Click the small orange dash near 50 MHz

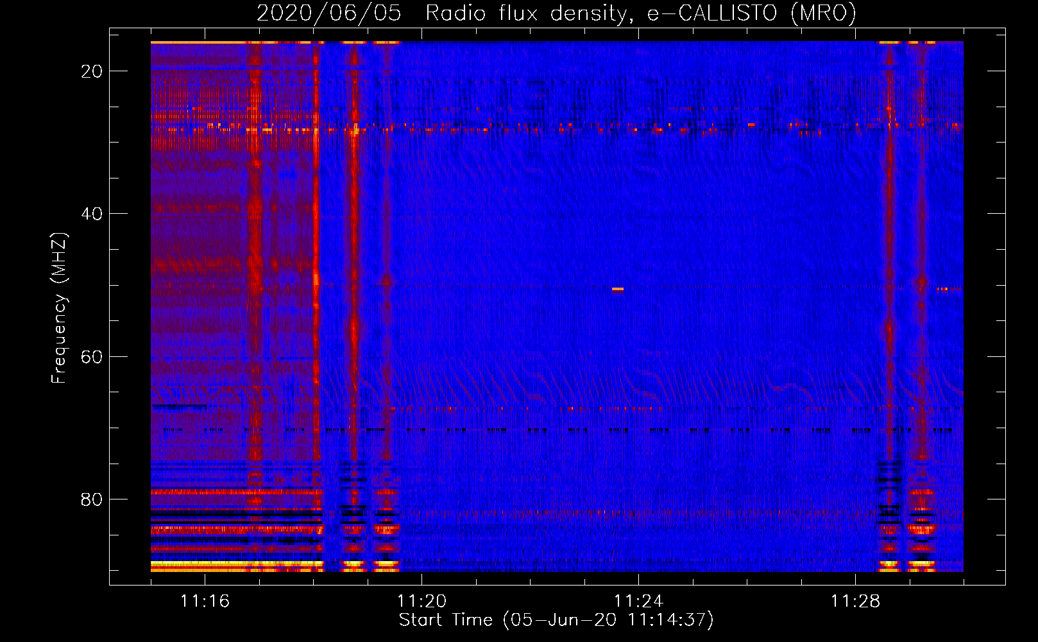(x=618, y=289)
